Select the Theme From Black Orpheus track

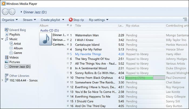94,78
